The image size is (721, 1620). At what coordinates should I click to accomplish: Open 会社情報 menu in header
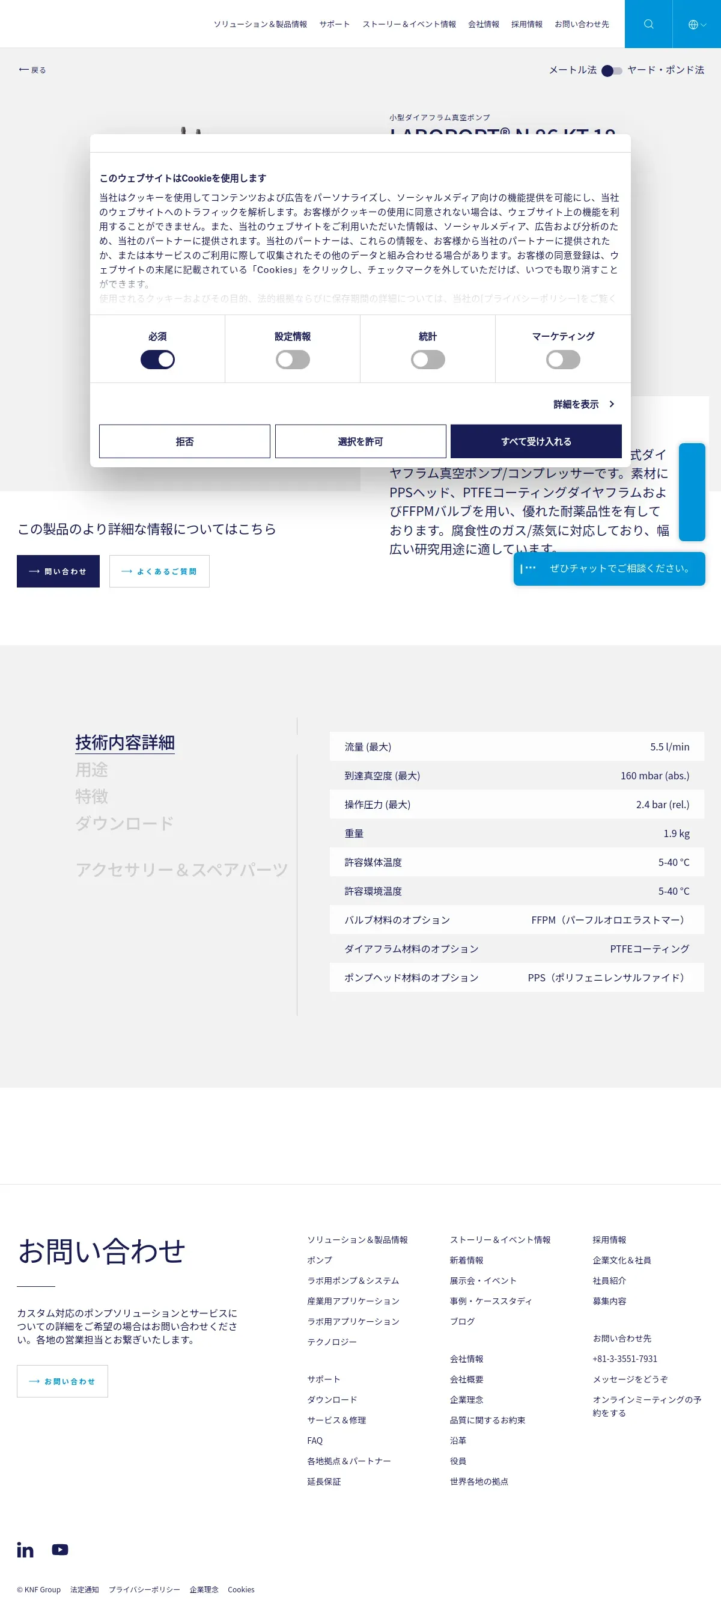tap(484, 24)
